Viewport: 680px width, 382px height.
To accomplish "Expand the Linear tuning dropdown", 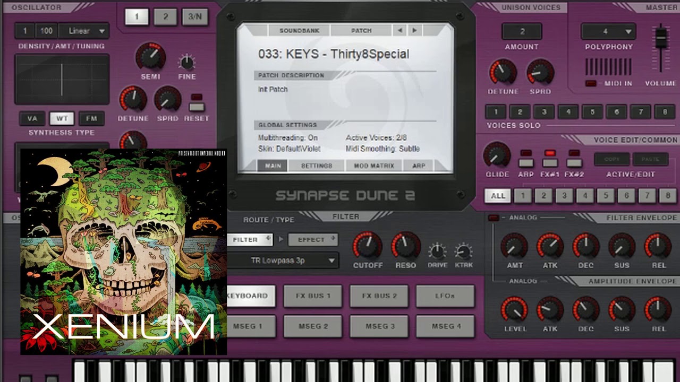I will point(84,31).
